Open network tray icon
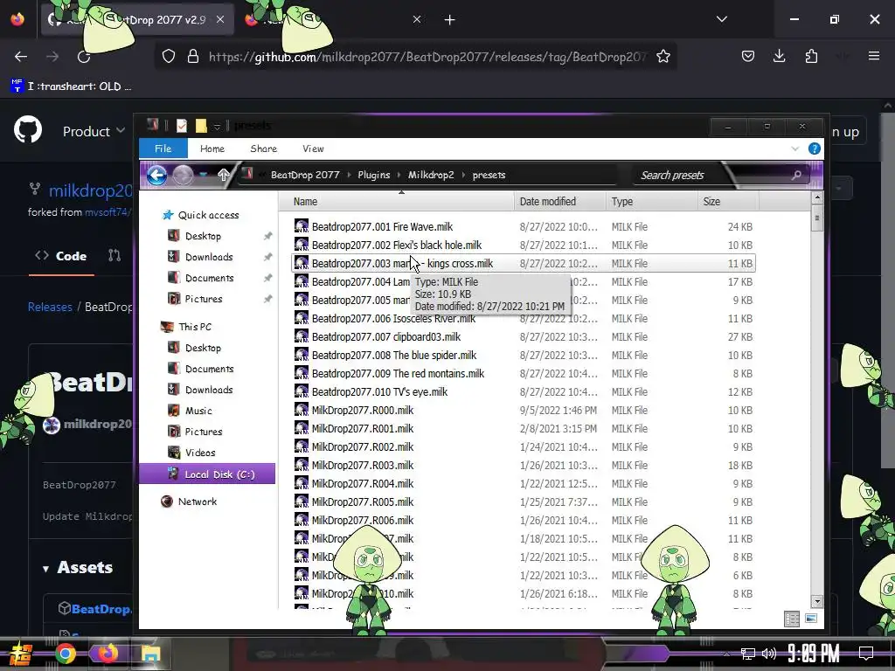The width and height of the screenshot is (895, 671). [x=748, y=654]
